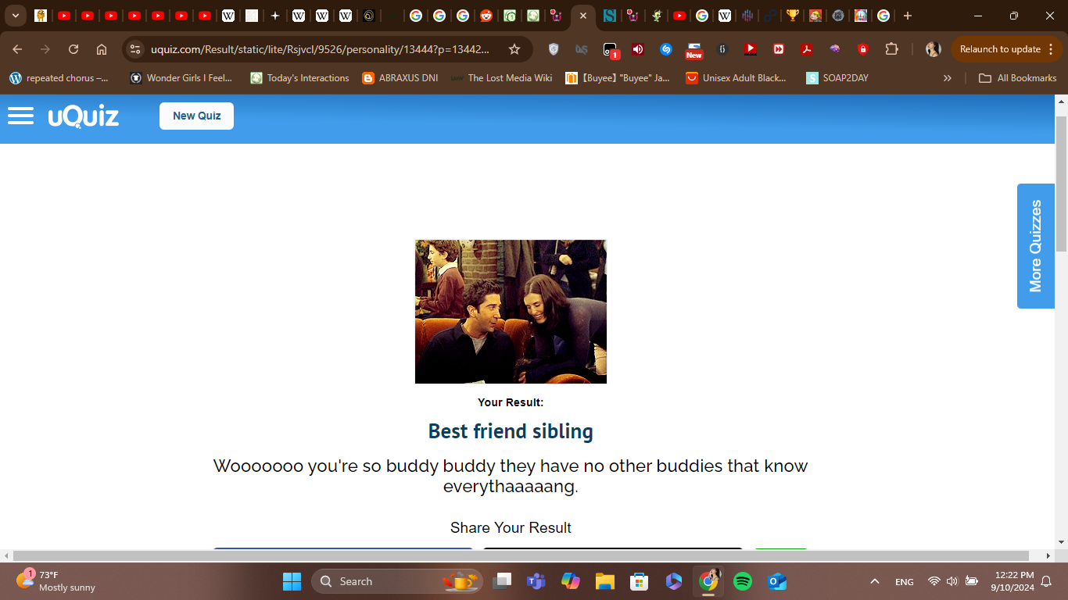Open the More Quizzes side tab

coord(1036,246)
